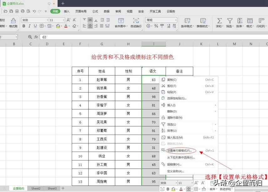Switch to the 插入 ribbon tab

[67, 11]
